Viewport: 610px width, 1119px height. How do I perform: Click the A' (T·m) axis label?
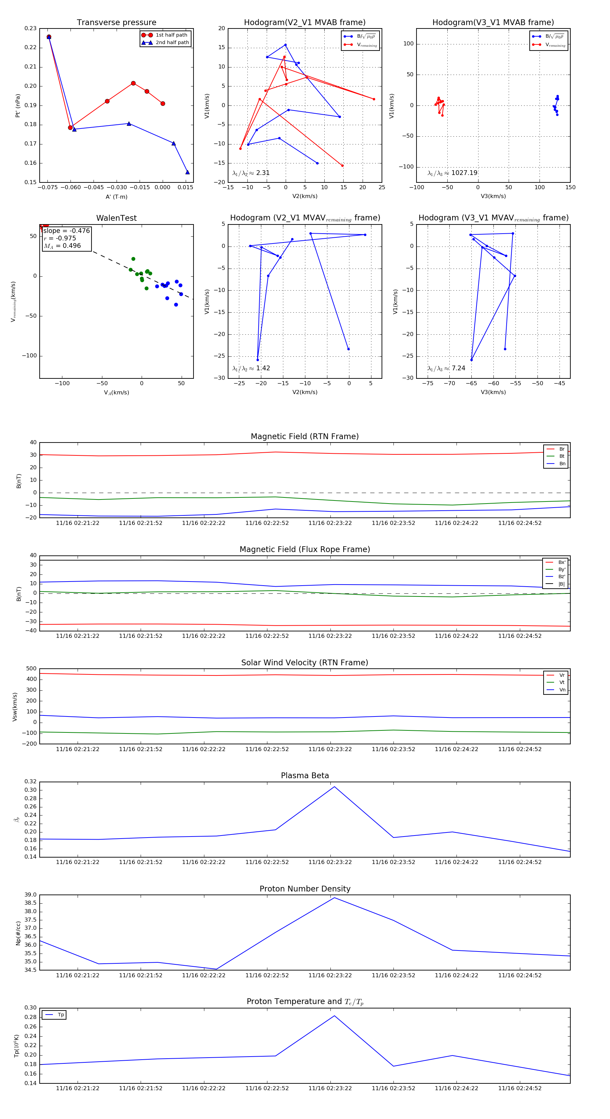116,197
